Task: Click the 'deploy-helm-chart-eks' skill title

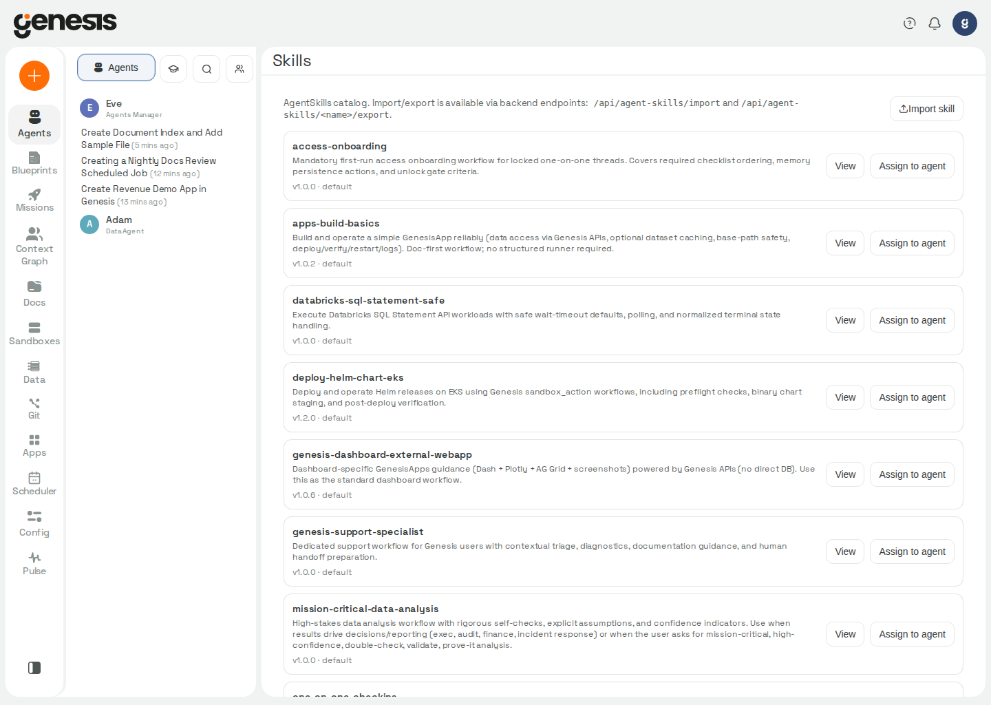Action: click(x=348, y=377)
